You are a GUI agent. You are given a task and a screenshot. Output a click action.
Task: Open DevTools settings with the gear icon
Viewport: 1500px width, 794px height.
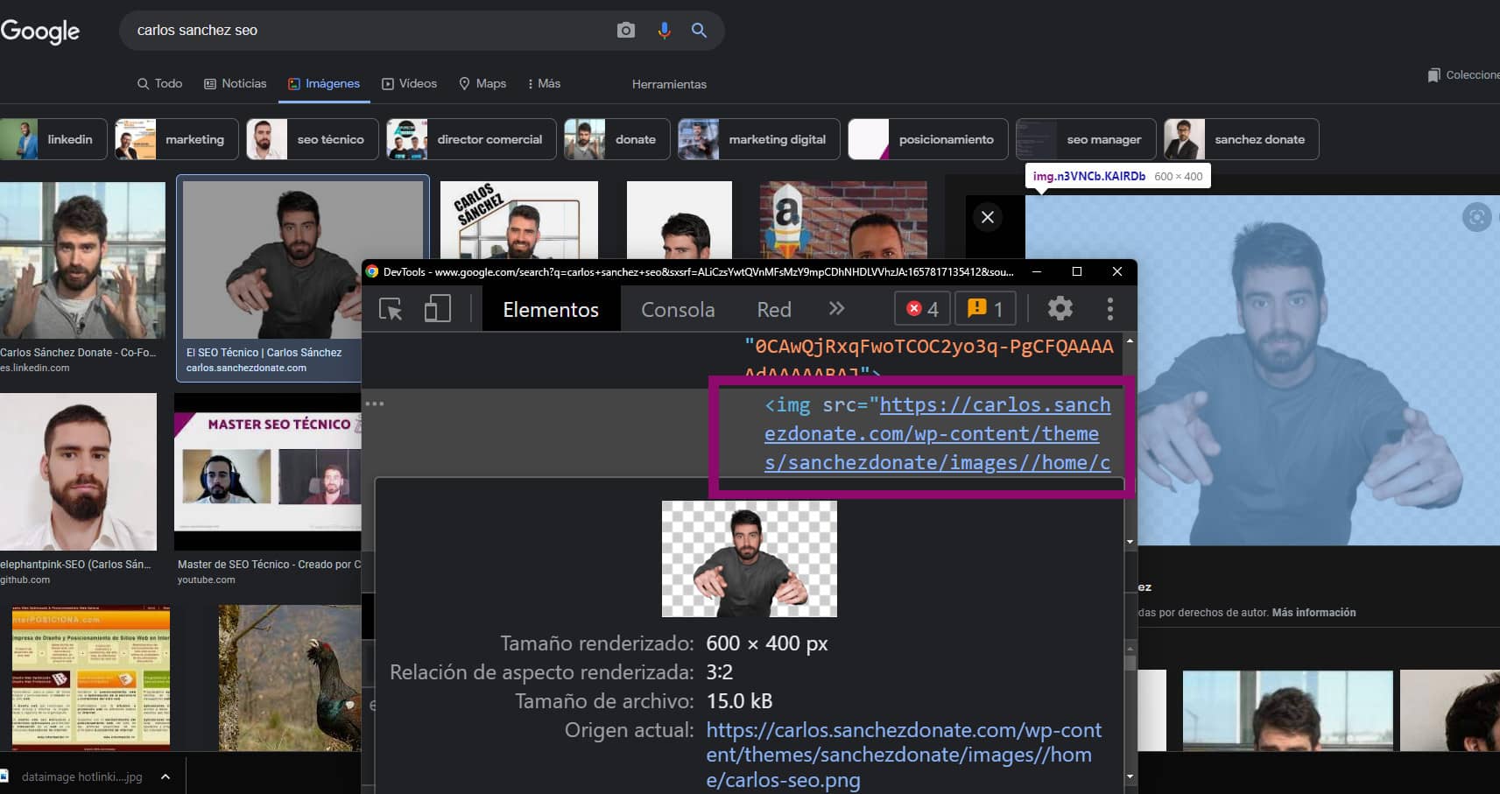1060,308
